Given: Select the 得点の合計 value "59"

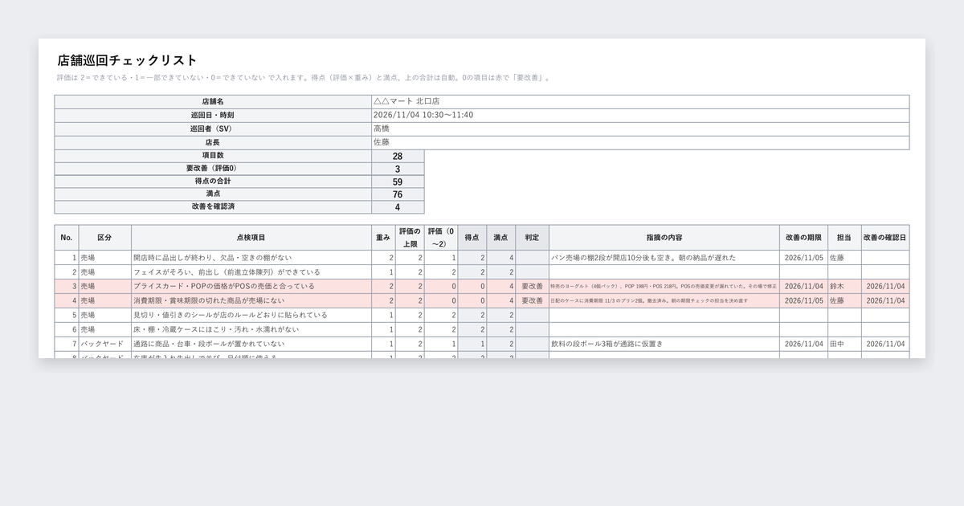Looking at the screenshot, I should [x=398, y=182].
